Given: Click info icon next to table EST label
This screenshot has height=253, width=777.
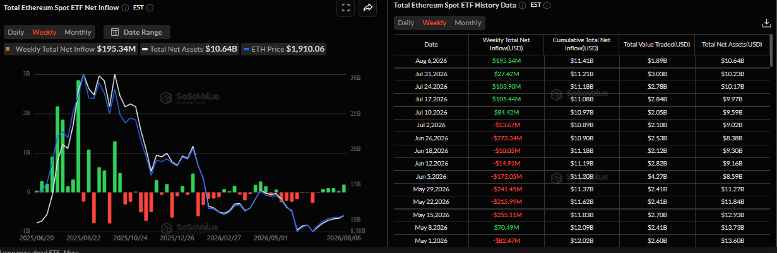Looking at the screenshot, I should click(547, 5).
